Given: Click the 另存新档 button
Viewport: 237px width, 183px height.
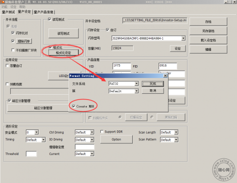Looking at the screenshot, I should click(x=208, y=31).
